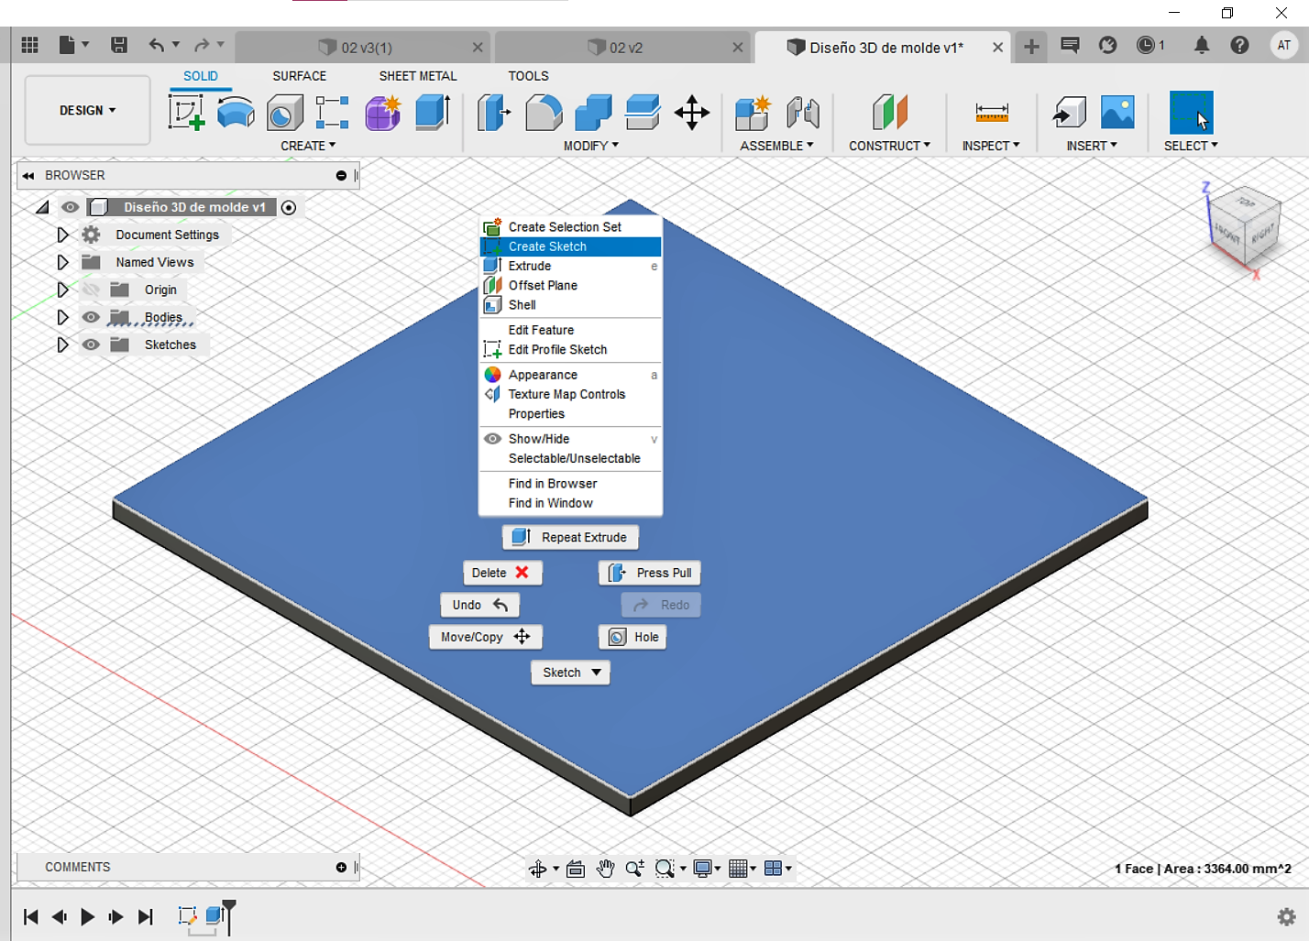Toggle the Sketches folder visibility eye
The height and width of the screenshot is (941, 1309).
click(91, 345)
